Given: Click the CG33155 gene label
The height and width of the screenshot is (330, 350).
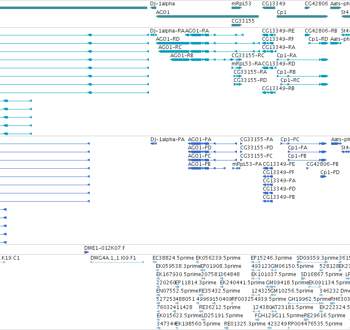Looking at the screenshot, I should [x=243, y=21].
